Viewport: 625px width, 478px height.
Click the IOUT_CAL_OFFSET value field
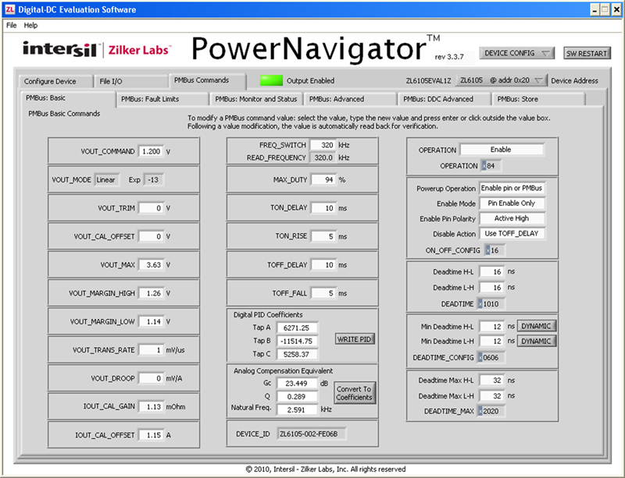click(x=151, y=435)
